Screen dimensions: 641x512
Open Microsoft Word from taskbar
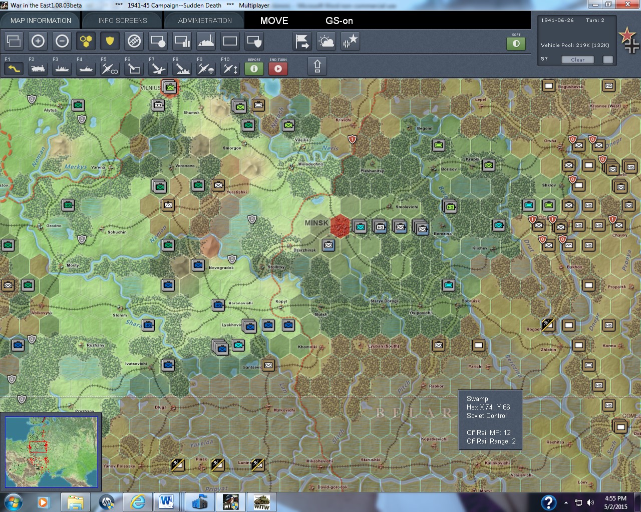[x=167, y=502]
